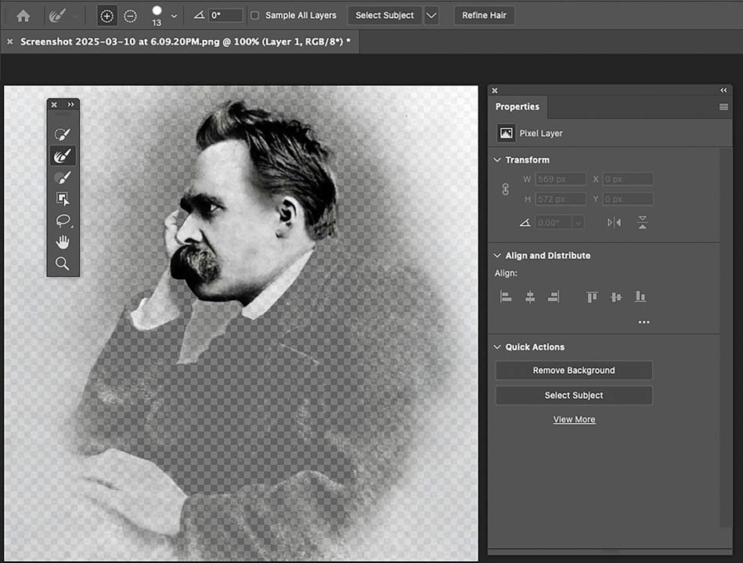Switch to the Properties tab
This screenshot has width=743, height=563.
coord(517,107)
